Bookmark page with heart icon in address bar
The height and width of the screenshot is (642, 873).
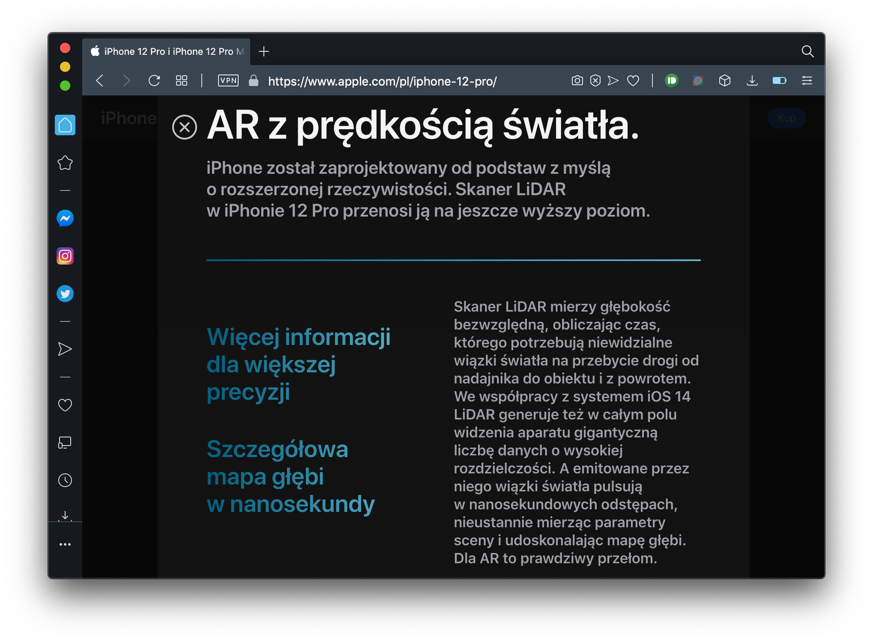pyautogui.click(x=633, y=81)
